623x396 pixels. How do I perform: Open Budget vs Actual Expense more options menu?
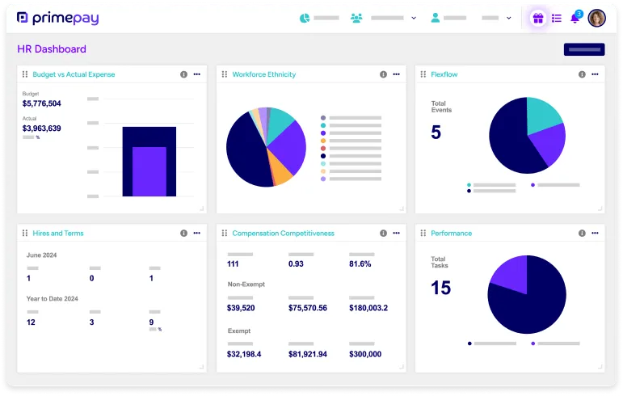coord(197,74)
